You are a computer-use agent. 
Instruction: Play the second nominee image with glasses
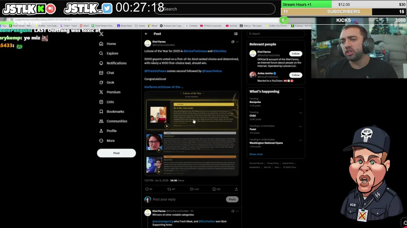[x=159, y=150]
